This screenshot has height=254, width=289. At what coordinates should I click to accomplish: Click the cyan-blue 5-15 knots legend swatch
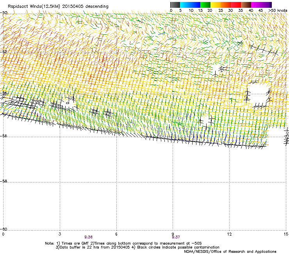click(190, 5)
